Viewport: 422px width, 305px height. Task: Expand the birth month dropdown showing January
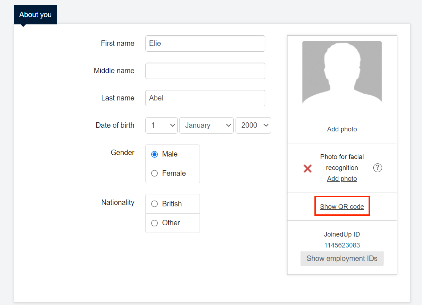pyautogui.click(x=206, y=125)
